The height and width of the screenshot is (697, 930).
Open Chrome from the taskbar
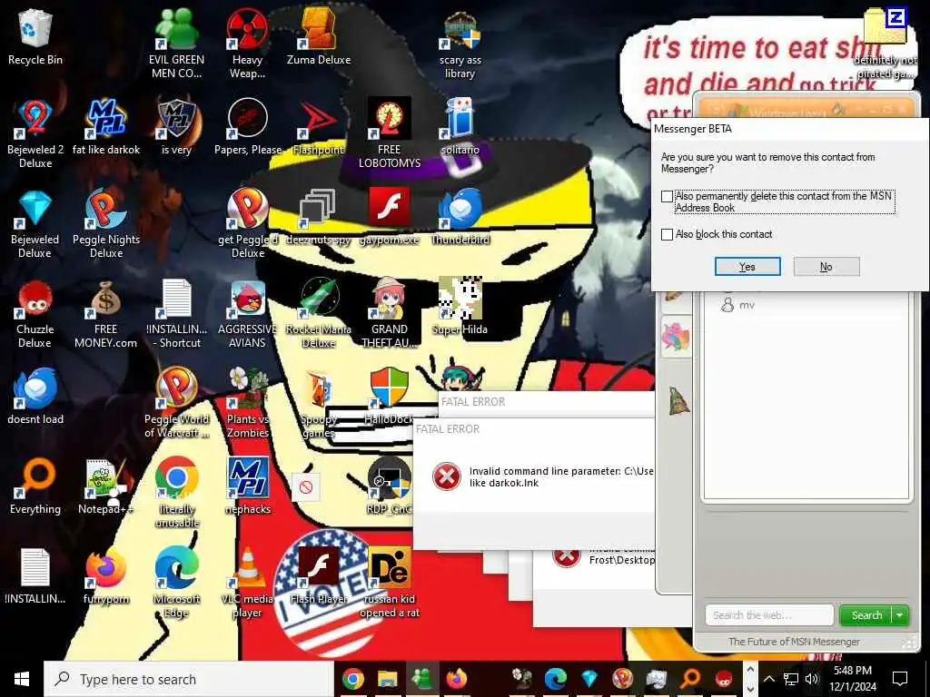coord(353,679)
